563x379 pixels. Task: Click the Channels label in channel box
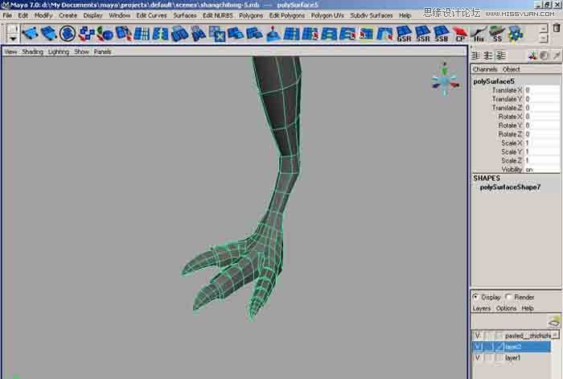[x=485, y=70]
